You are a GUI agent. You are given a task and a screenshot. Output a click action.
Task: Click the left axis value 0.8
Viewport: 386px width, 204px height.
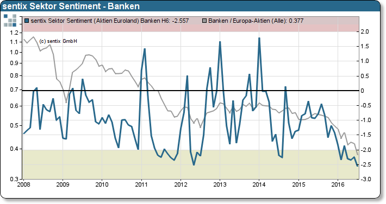pyautogui.click(x=15, y=76)
